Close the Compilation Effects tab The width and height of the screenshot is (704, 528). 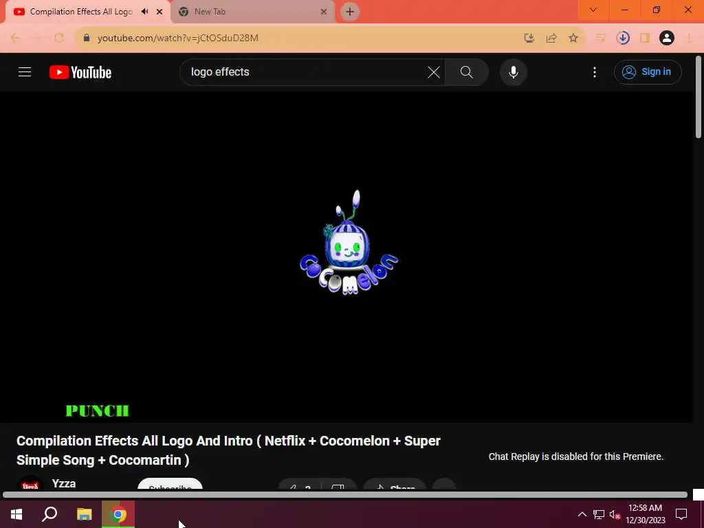(159, 12)
